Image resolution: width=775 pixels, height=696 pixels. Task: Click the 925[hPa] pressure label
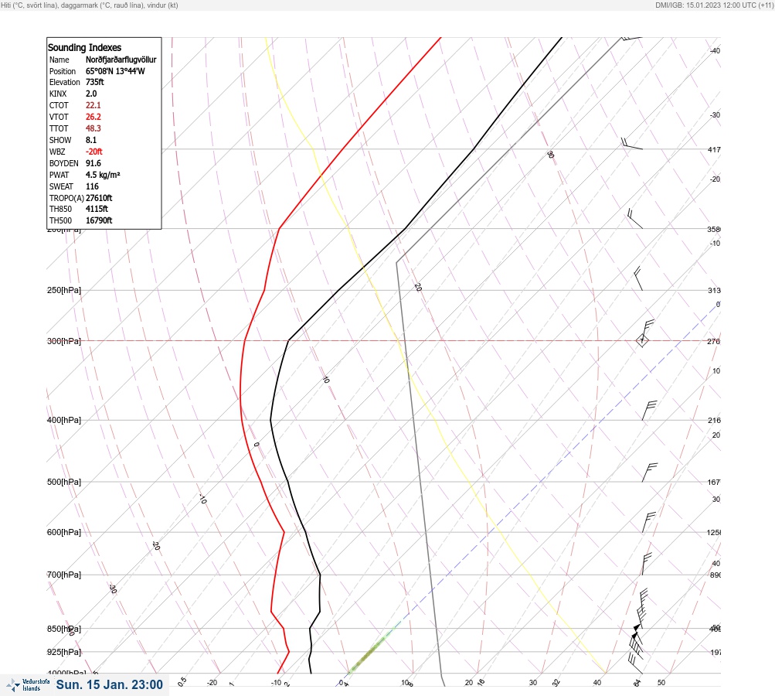click(x=64, y=652)
